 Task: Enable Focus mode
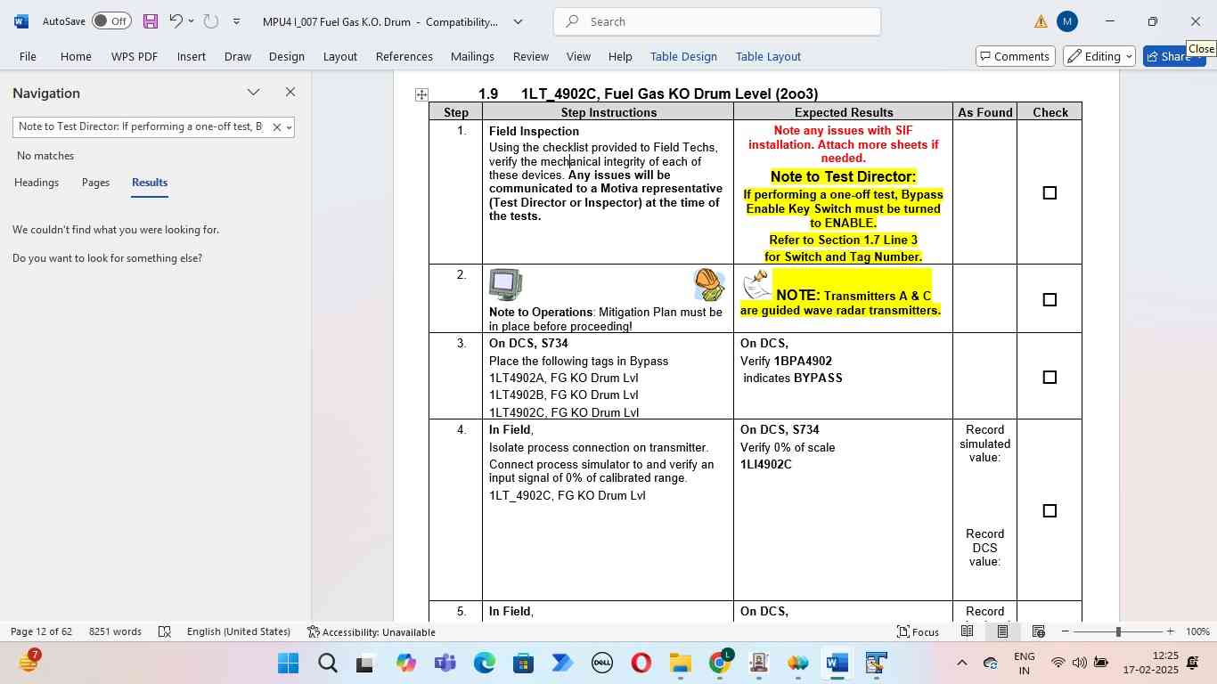coord(918,631)
